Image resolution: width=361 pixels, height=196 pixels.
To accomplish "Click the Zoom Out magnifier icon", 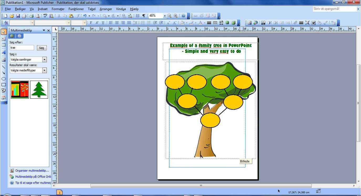I will tap(170, 16).
